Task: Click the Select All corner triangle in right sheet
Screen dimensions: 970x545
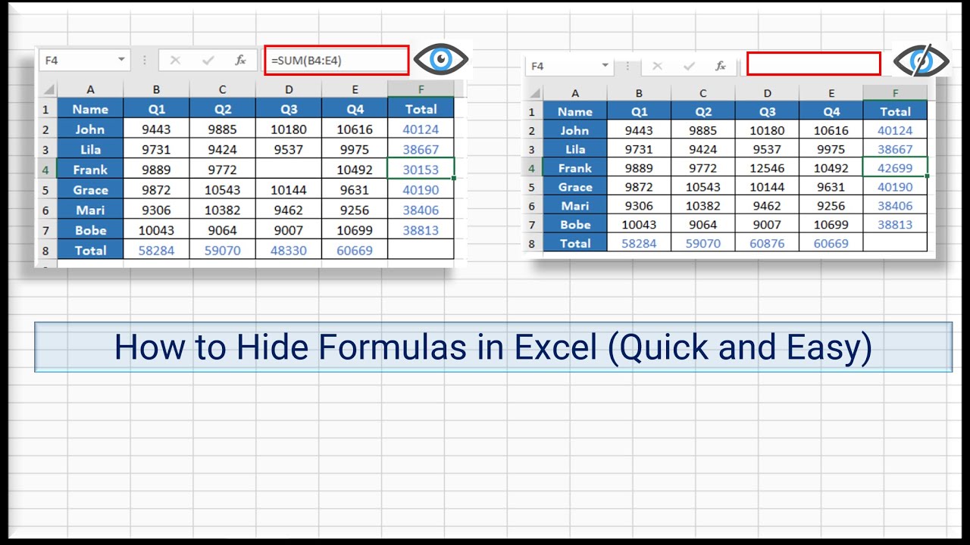Action: 534,93
